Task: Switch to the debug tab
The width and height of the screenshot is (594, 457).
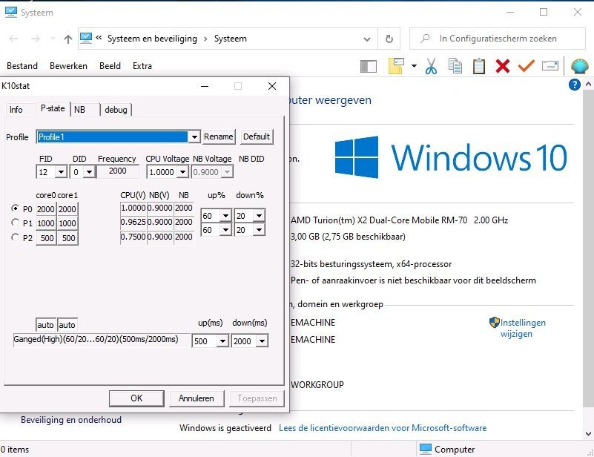Action: click(116, 110)
